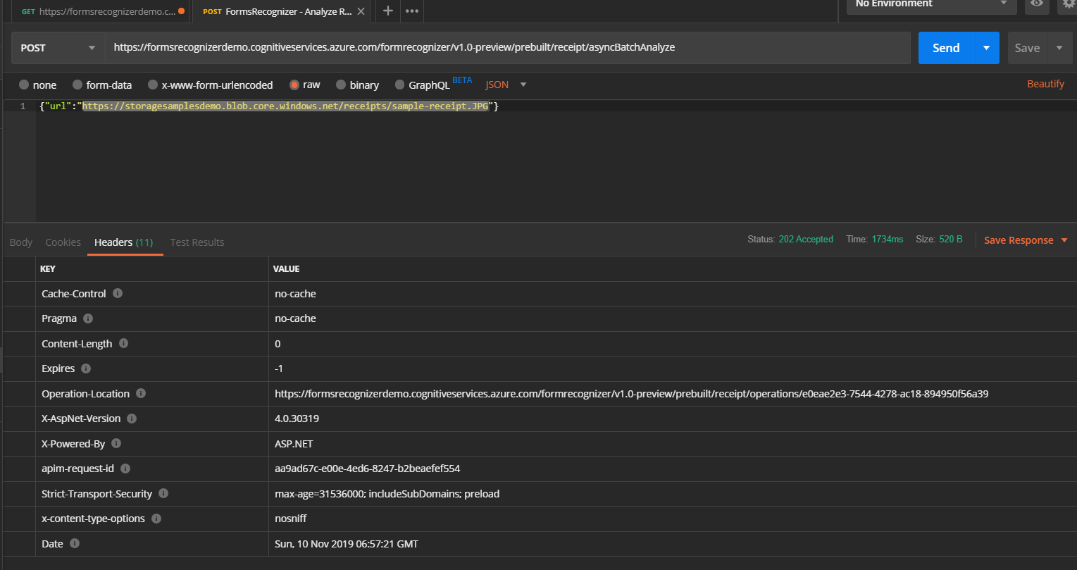Show info for Expires header
Image resolution: width=1077 pixels, height=570 pixels.
(x=86, y=368)
